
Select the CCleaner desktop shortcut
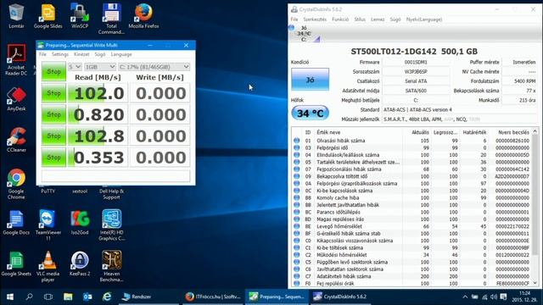pos(16,140)
